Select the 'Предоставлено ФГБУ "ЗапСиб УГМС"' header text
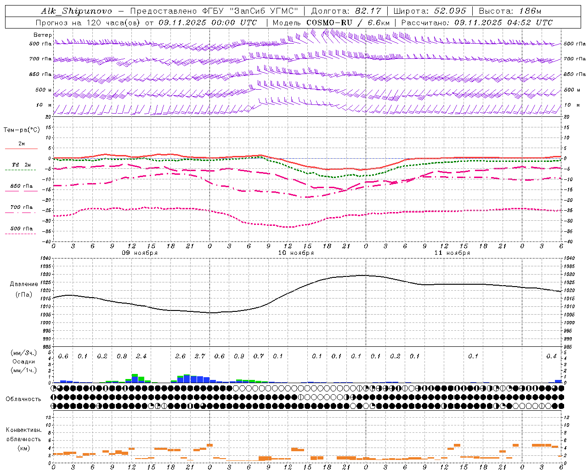This screenshot has height=471, width=588. [214, 11]
